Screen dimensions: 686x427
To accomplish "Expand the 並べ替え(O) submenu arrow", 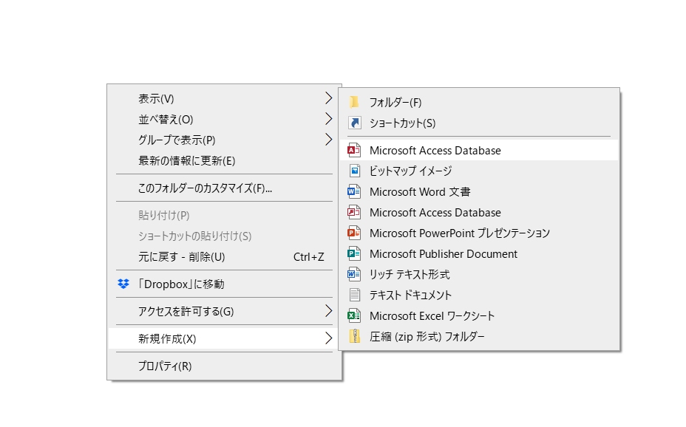I will 328,119.
